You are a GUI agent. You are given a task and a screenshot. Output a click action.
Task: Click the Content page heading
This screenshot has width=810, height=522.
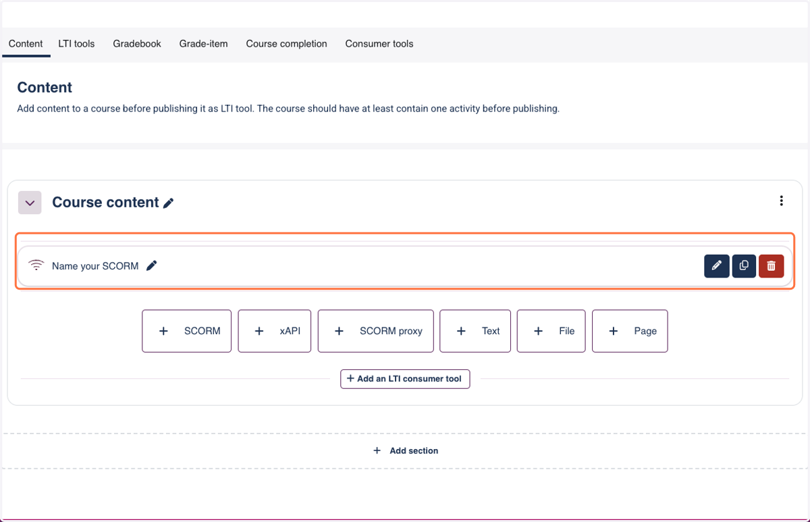click(45, 87)
